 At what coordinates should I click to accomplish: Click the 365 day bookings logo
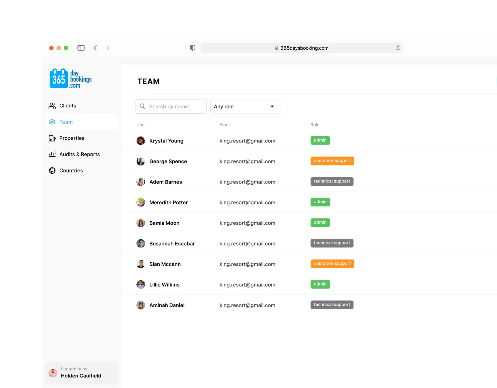(71, 79)
